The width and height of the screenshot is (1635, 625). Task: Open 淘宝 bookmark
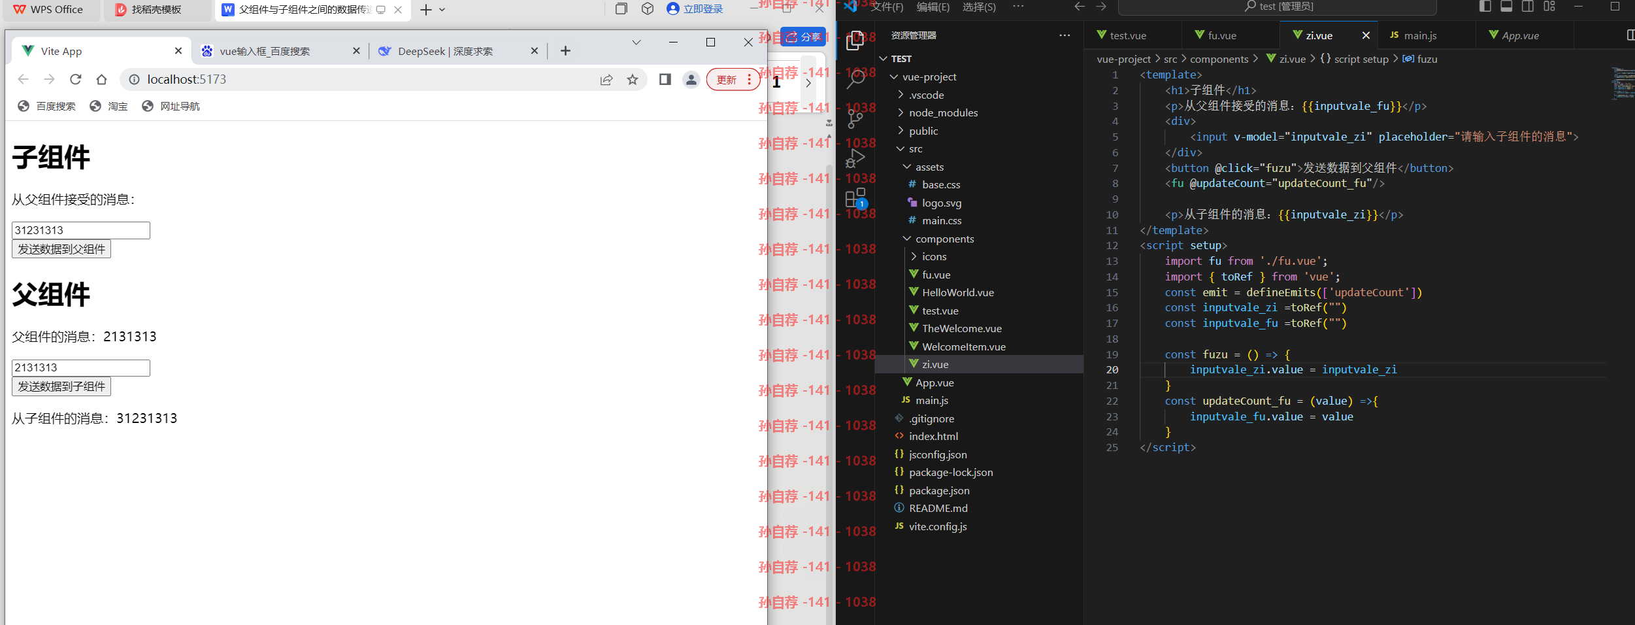[109, 106]
